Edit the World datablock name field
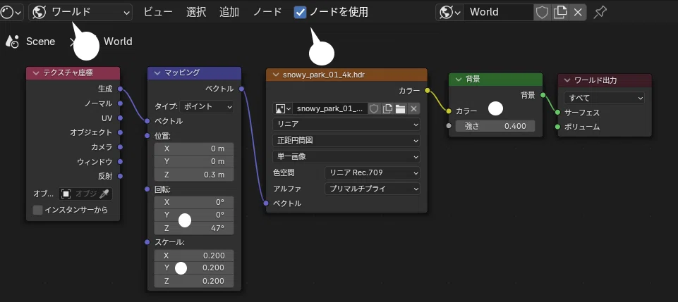Viewport: 678px width, 302px height. click(498, 13)
